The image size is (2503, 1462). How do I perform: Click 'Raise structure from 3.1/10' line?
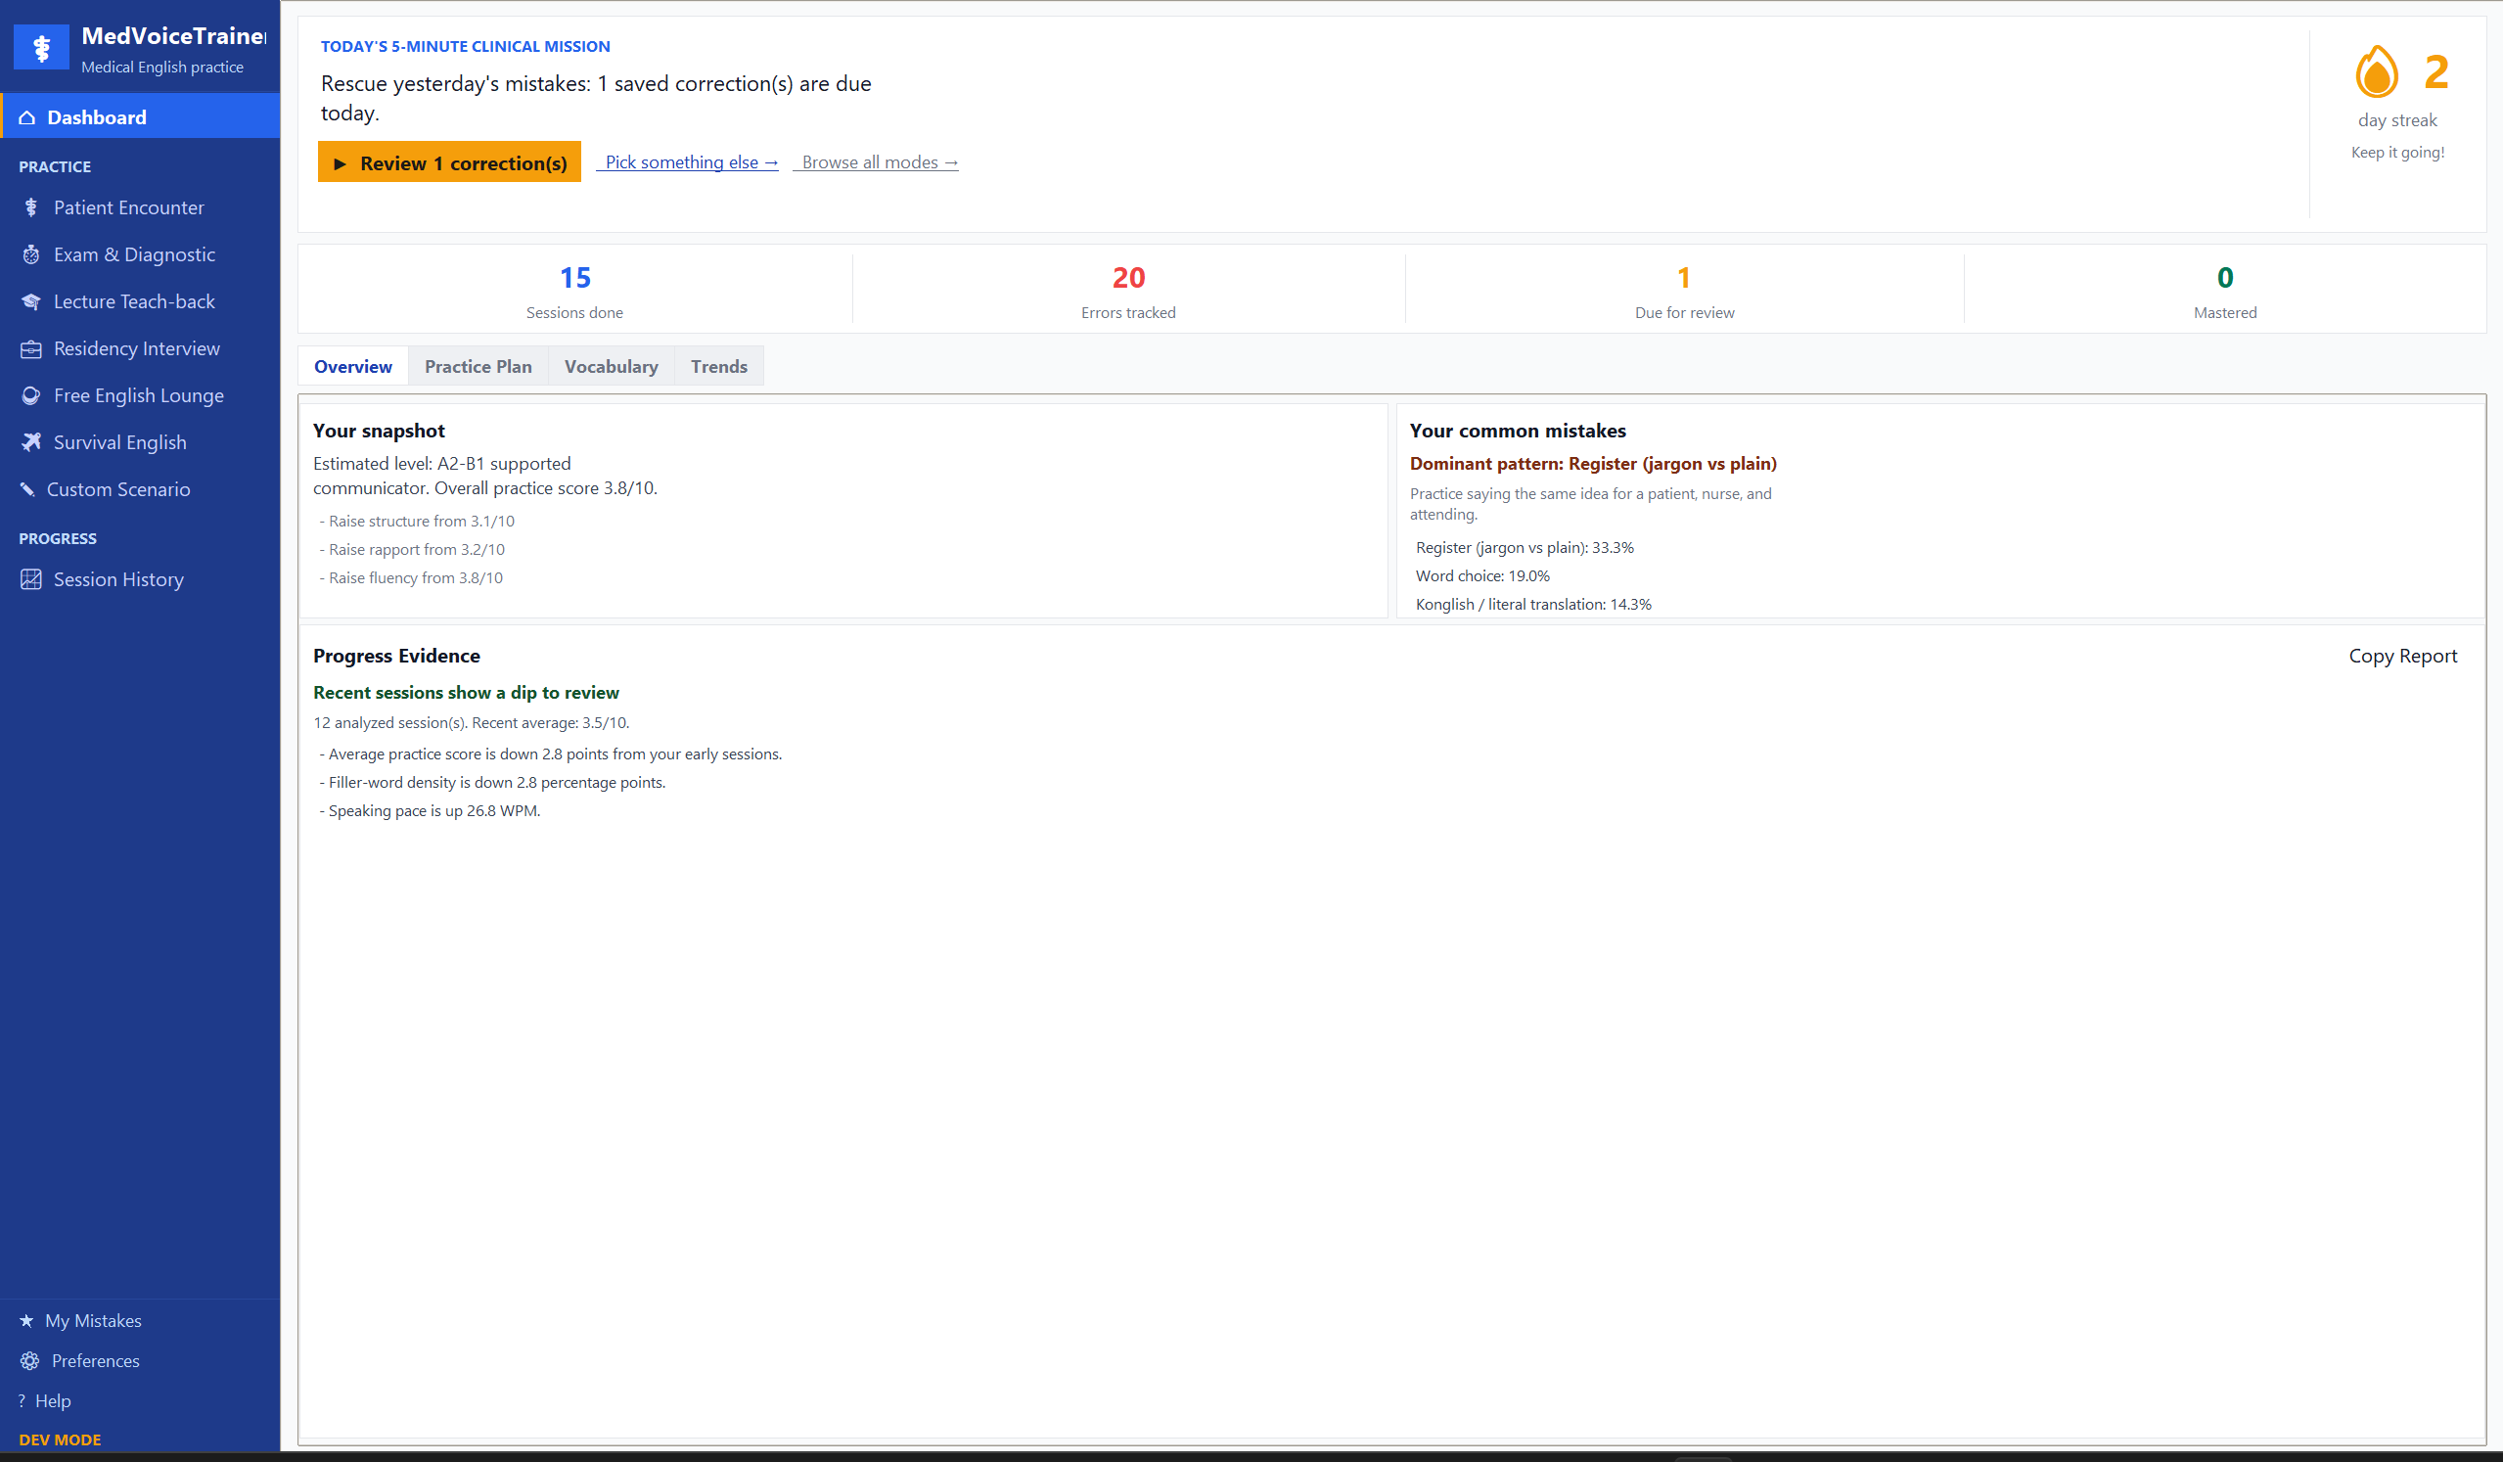(x=416, y=521)
